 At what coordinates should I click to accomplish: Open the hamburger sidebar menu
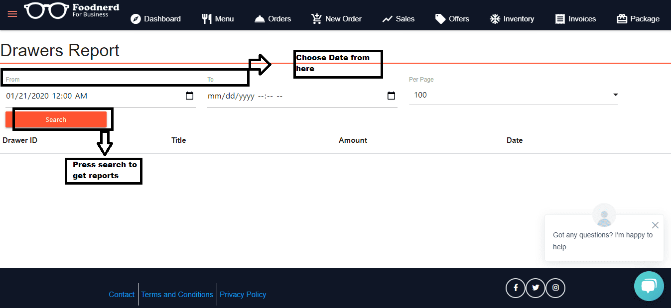12,14
